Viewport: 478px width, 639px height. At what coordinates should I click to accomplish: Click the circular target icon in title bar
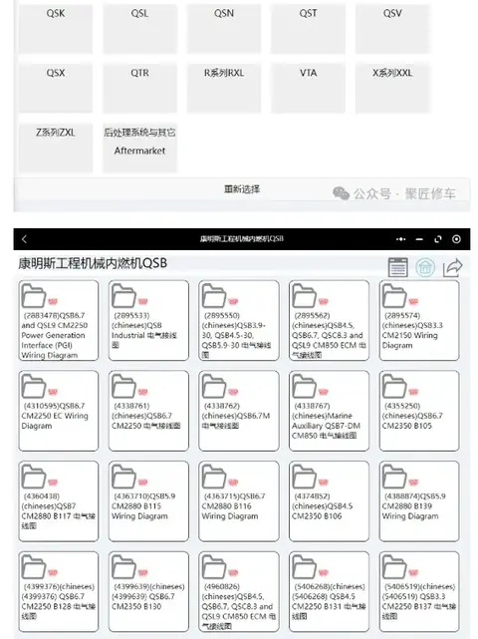[456, 239]
